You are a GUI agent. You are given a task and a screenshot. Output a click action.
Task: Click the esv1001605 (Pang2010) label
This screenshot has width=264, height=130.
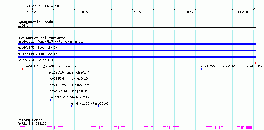tap(90, 103)
